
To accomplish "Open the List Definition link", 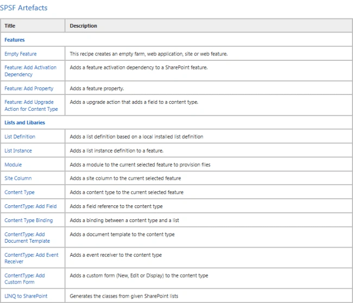I will point(20,137).
